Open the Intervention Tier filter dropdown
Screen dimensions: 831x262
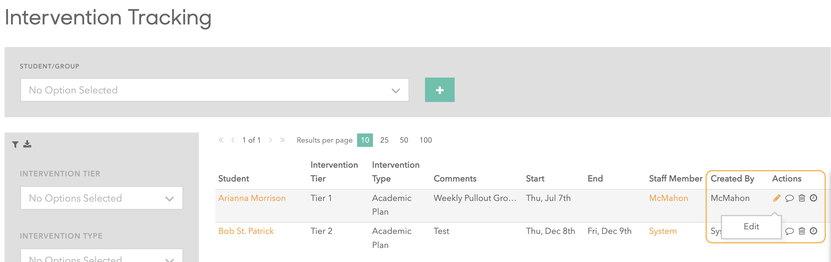pos(102,198)
